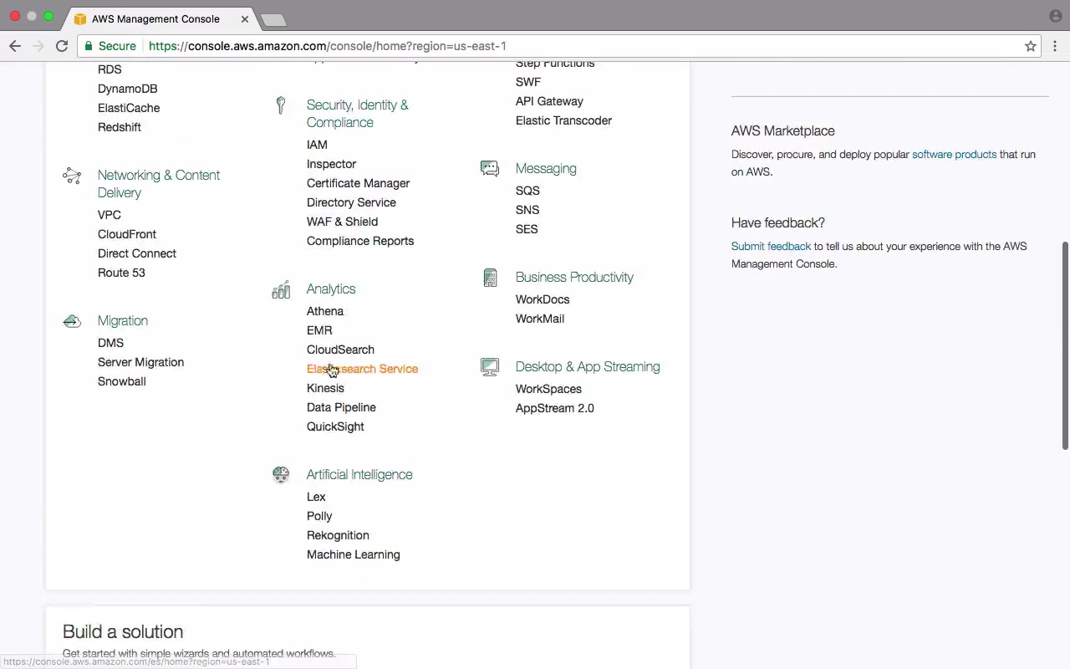Click the Analytics bar chart icon
1070x669 pixels.
(281, 289)
